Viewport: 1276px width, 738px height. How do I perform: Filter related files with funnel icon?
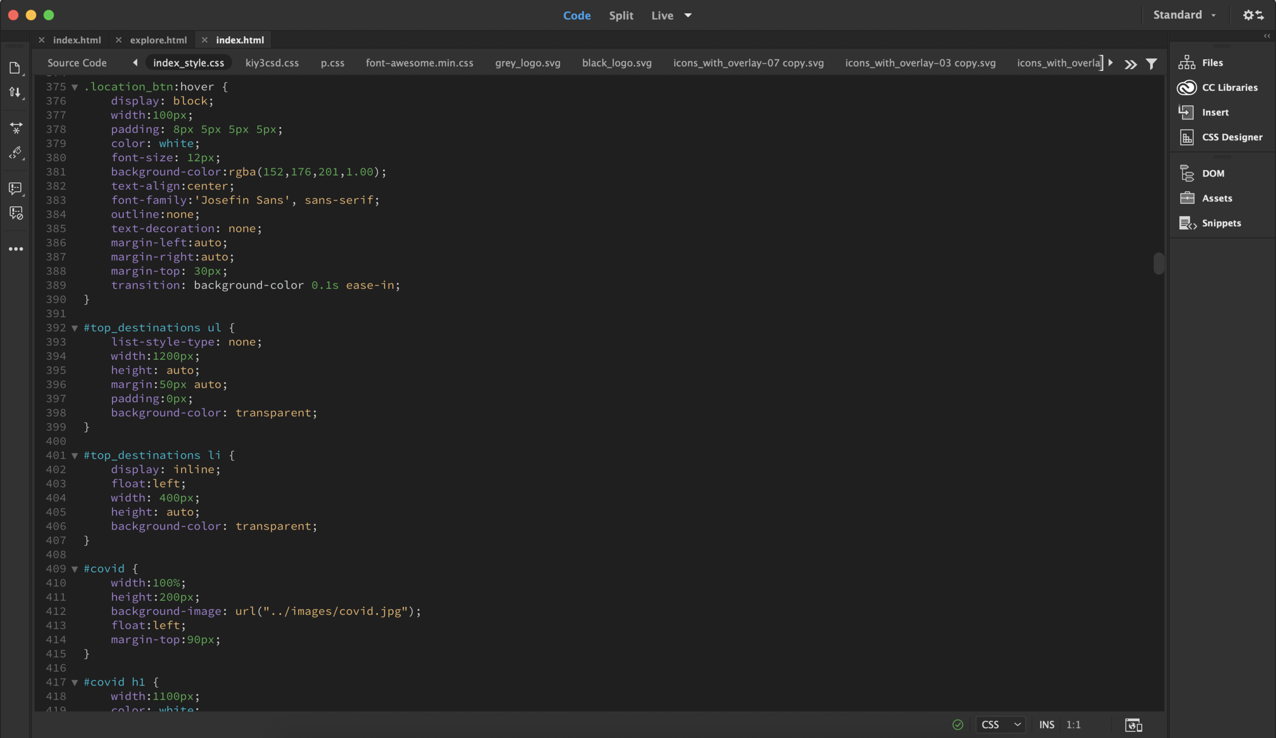pos(1151,63)
